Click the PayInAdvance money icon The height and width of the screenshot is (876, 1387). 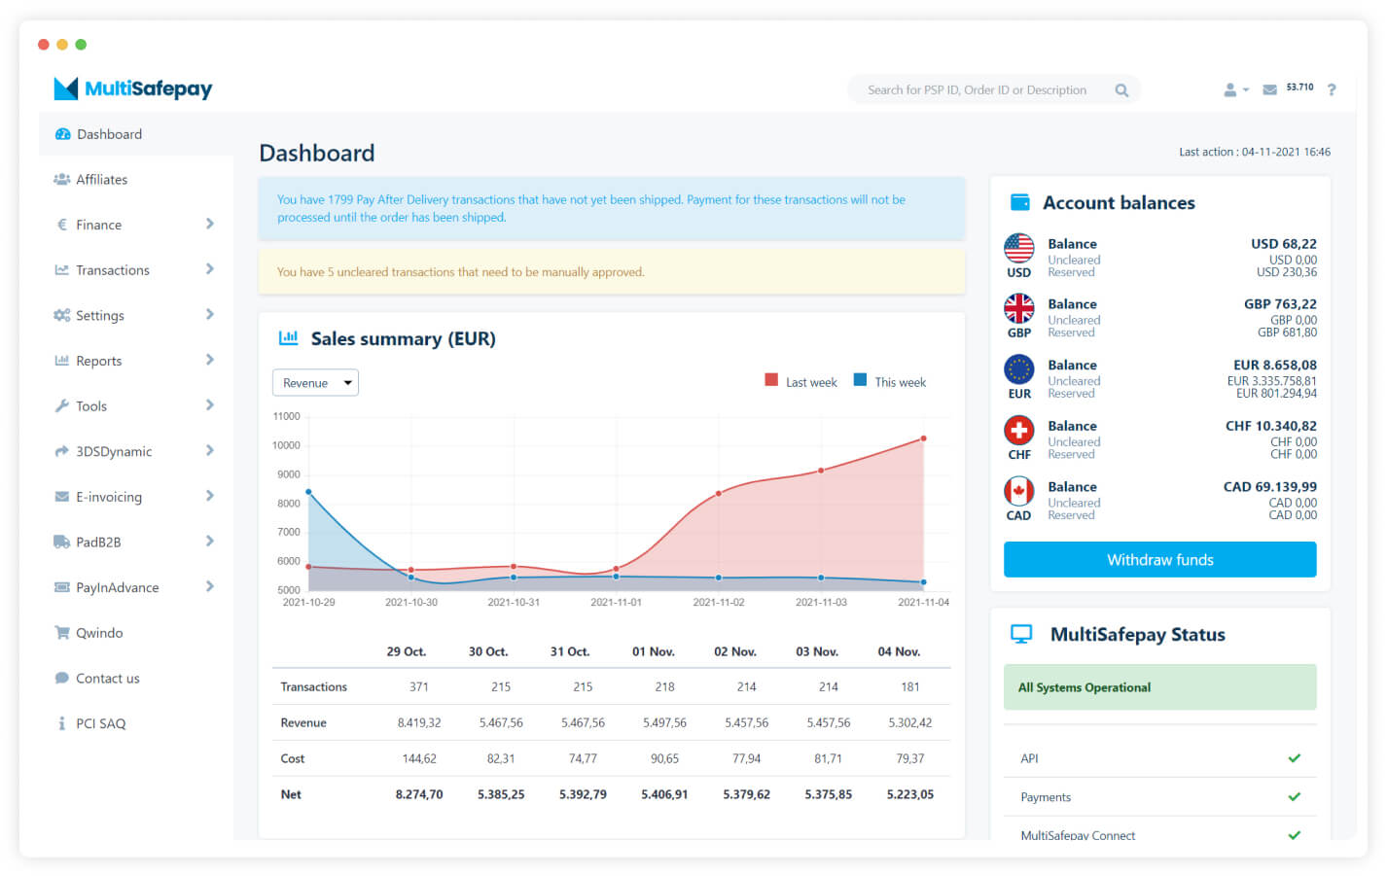(x=62, y=587)
